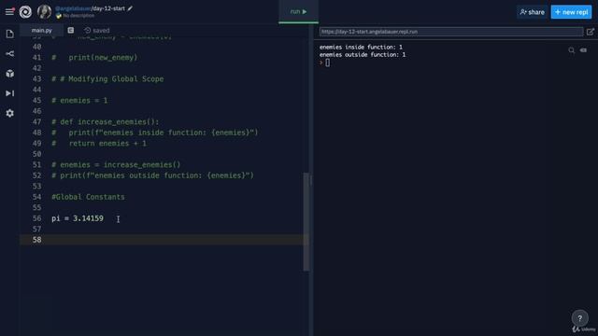Open the Settings gear icon
The image size is (598, 336).
(10, 113)
